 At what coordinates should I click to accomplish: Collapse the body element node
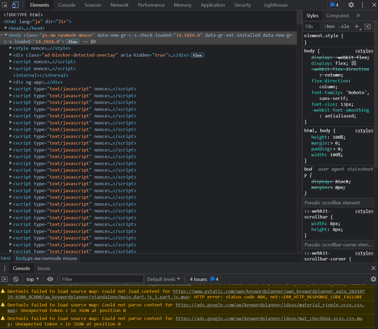point(6,35)
